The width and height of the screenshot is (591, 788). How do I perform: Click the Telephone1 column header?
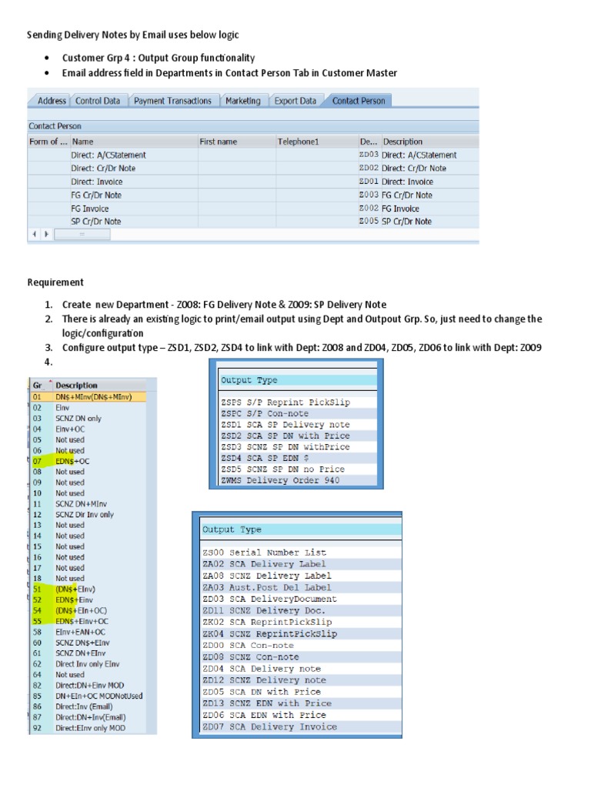(317, 142)
